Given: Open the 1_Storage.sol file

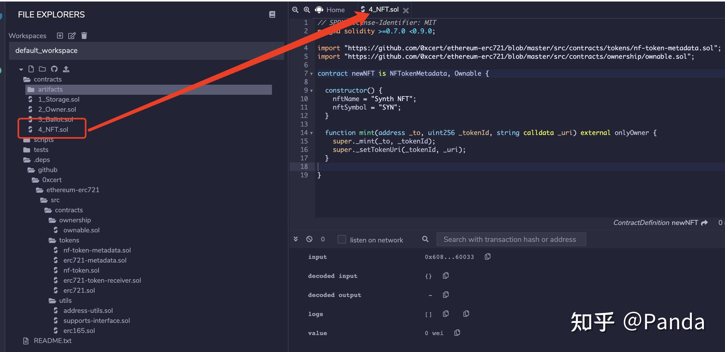Looking at the screenshot, I should pyautogui.click(x=58, y=100).
